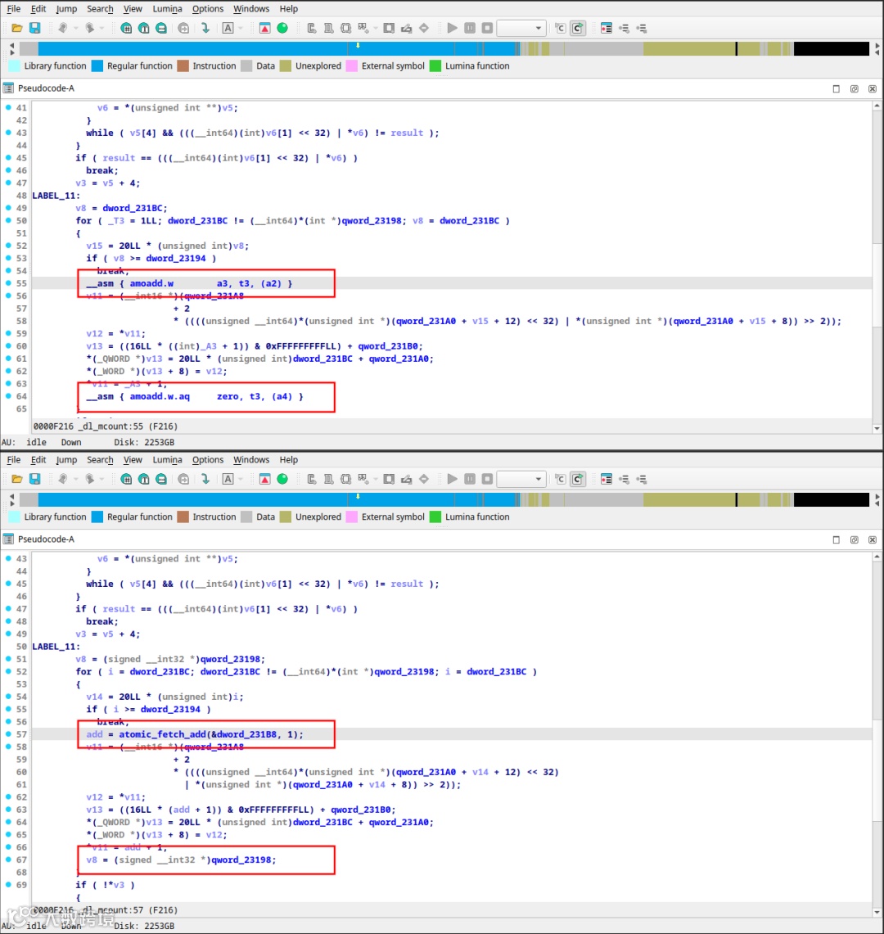Open the Search menu in bottom window
884x934 pixels.
click(x=100, y=459)
